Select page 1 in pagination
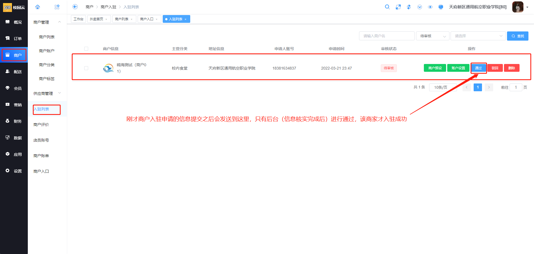534x254 pixels. click(x=478, y=87)
